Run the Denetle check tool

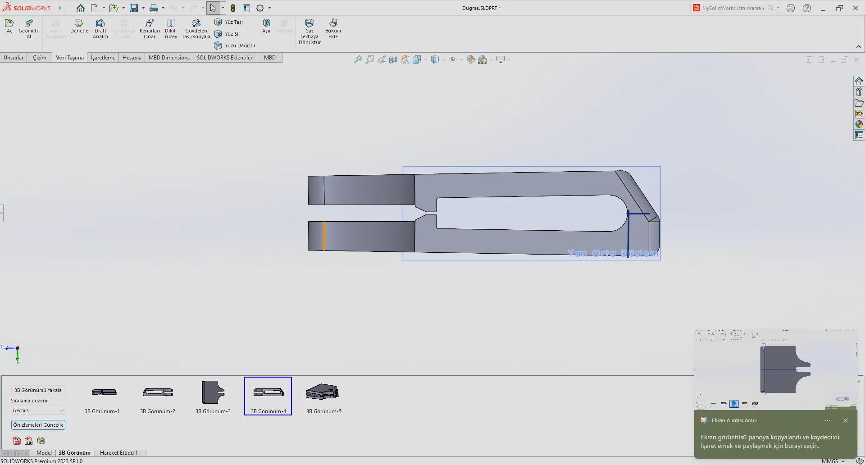pos(79,26)
